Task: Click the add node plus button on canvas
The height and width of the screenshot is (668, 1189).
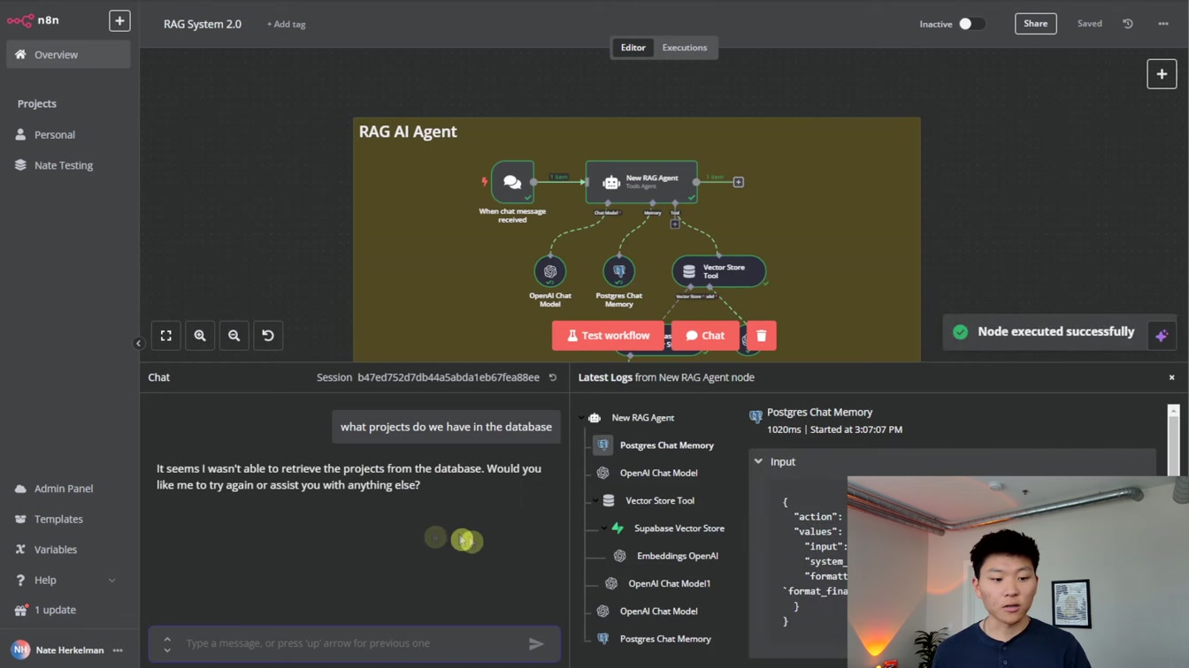Action: [1162, 74]
